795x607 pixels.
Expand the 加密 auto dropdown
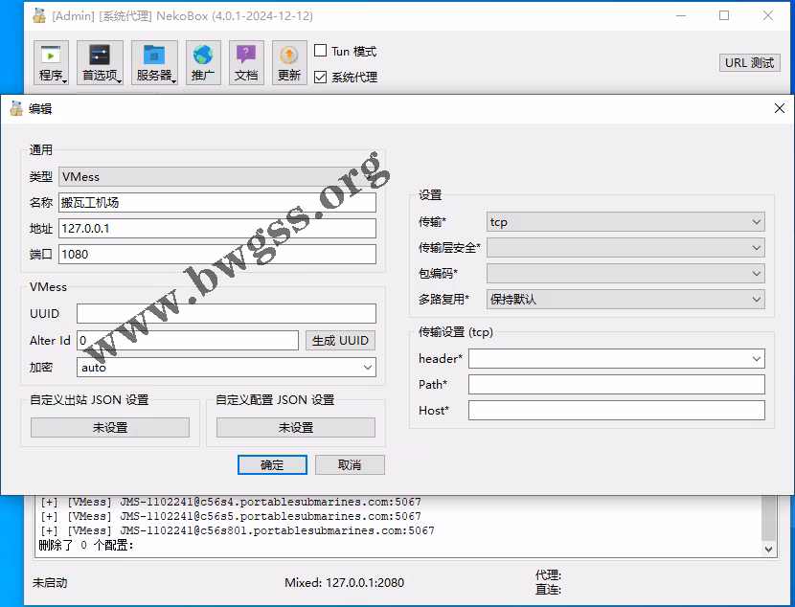[x=226, y=367]
